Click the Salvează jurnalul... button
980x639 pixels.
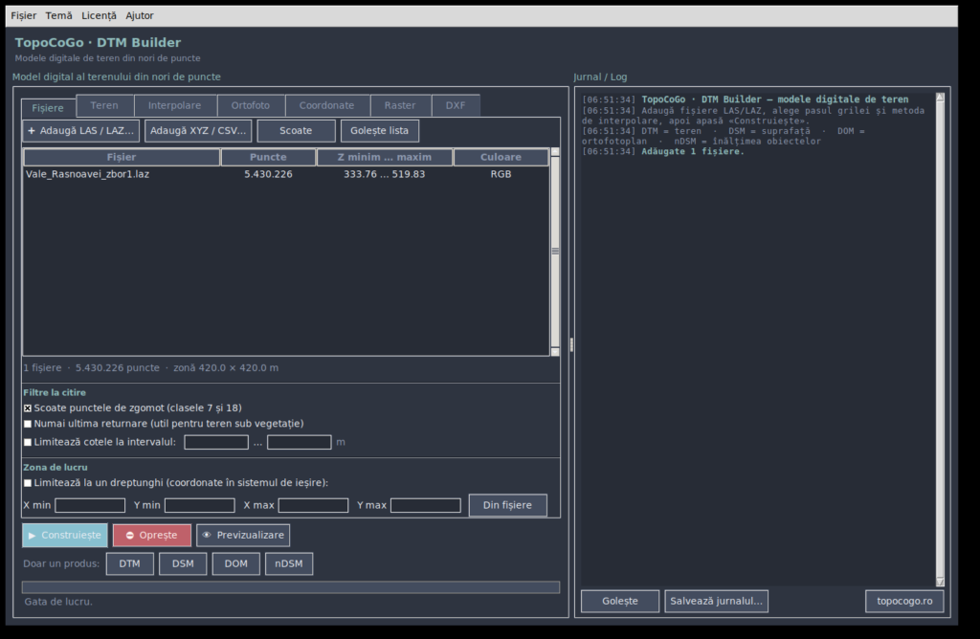(x=716, y=601)
